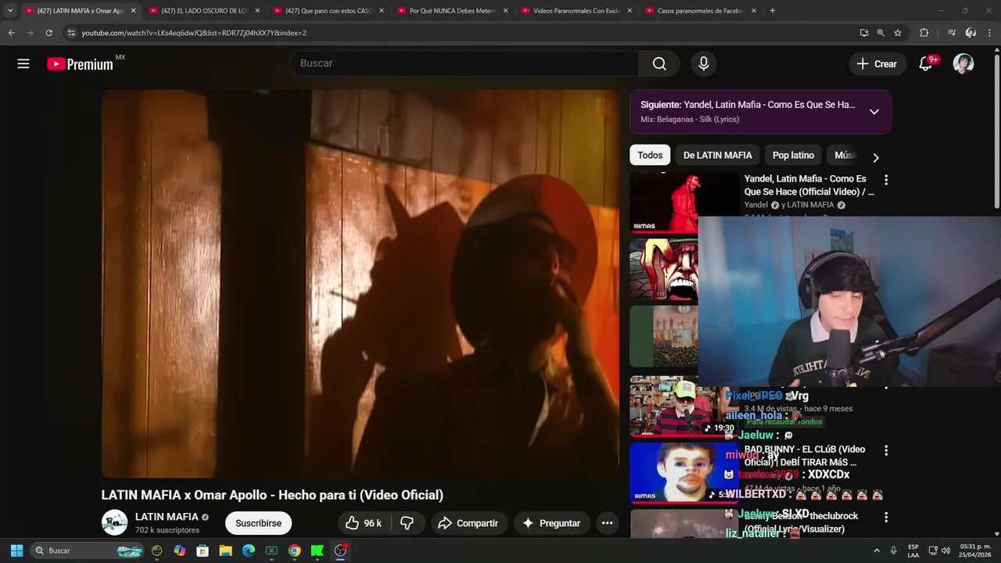Open the Yandel, Latin Mafia video title
This screenshot has width=1001, height=563.
(x=809, y=185)
